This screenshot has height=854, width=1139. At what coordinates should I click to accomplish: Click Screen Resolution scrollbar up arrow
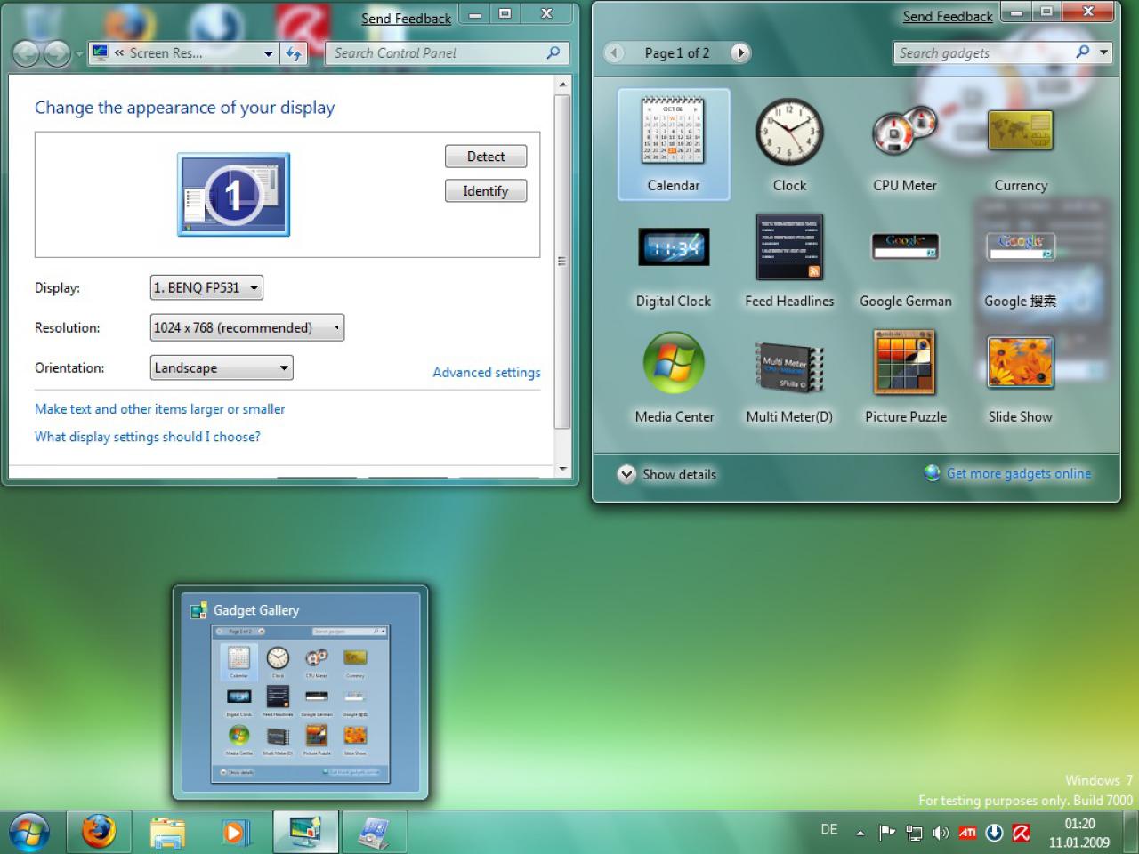point(562,85)
